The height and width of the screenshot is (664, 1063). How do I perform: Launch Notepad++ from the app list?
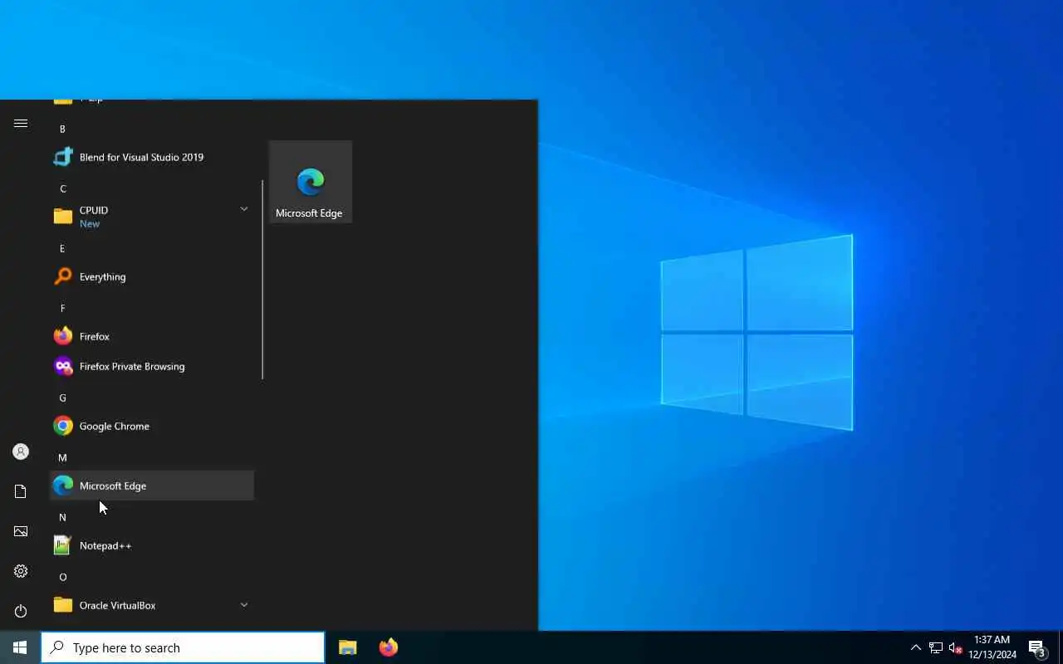coord(152,545)
